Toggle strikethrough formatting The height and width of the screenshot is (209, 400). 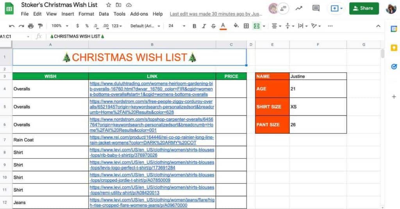pyautogui.click(x=213, y=26)
